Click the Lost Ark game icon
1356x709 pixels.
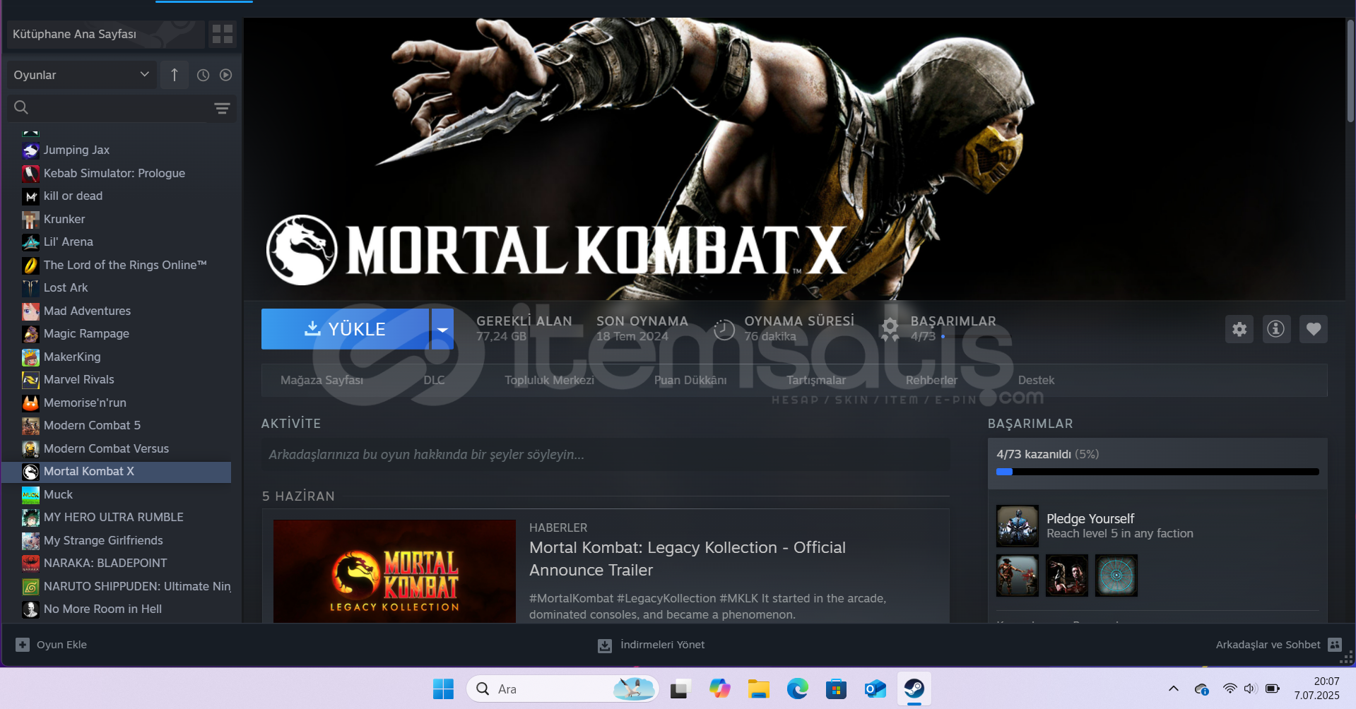pos(30,288)
